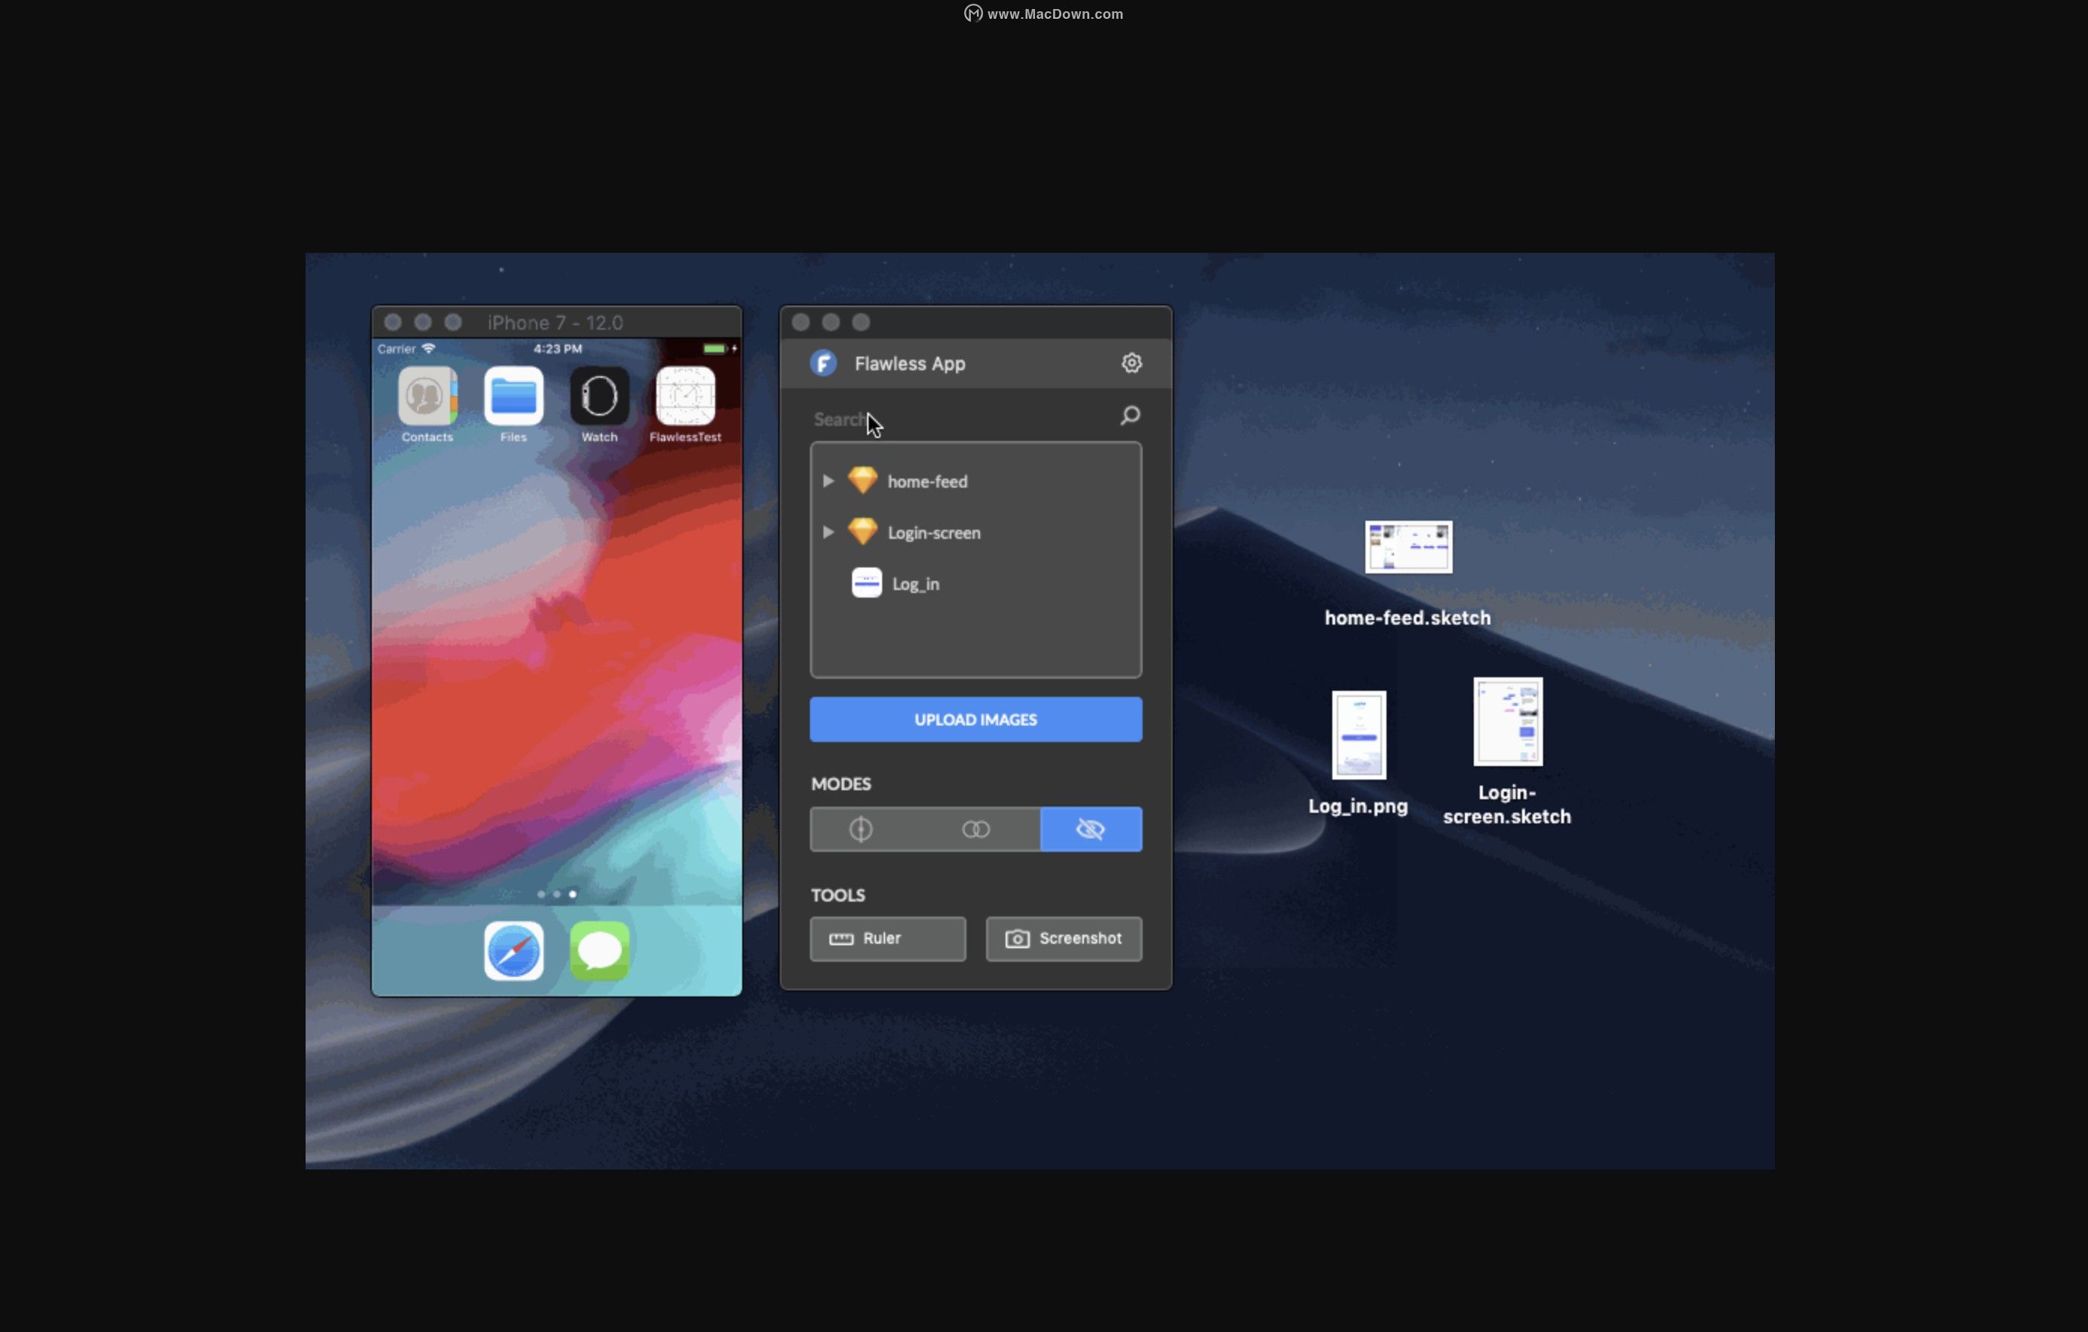Click the simulator Wi-Fi status icon

(428, 348)
